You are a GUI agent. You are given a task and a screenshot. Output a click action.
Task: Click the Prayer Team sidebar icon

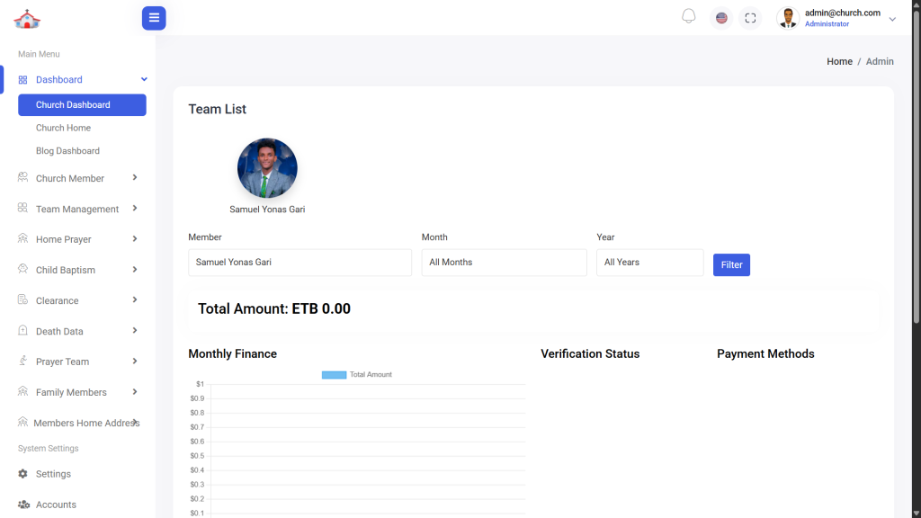tap(23, 362)
